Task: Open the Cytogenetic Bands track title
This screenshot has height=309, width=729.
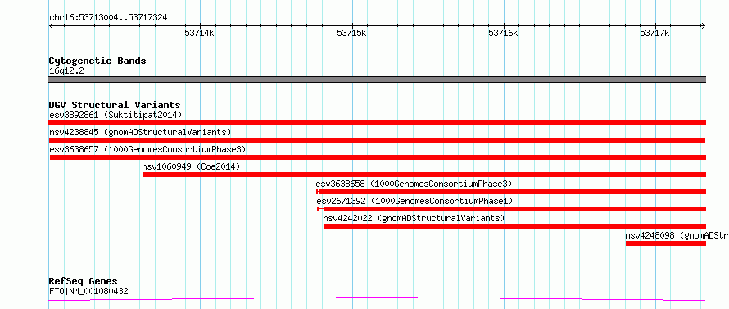Action: [x=97, y=61]
